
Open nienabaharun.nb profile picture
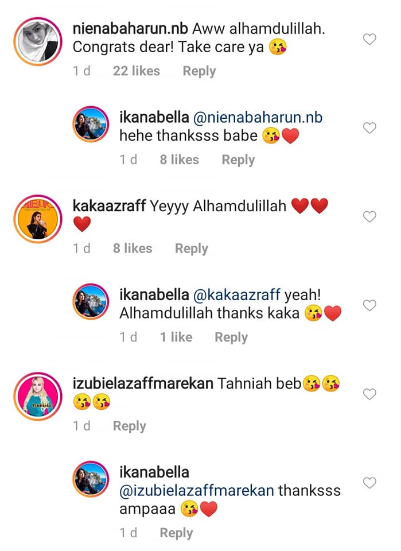click(38, 41)
